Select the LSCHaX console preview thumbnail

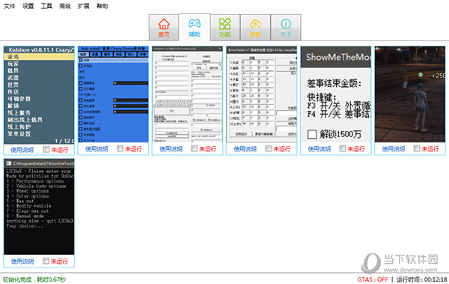[39, 207]
